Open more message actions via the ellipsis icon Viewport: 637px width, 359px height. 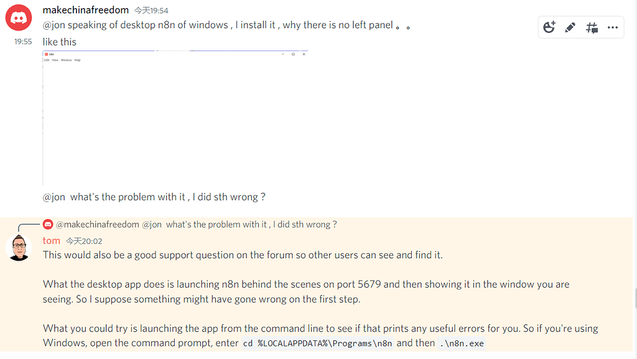click(x=613, y=27)
